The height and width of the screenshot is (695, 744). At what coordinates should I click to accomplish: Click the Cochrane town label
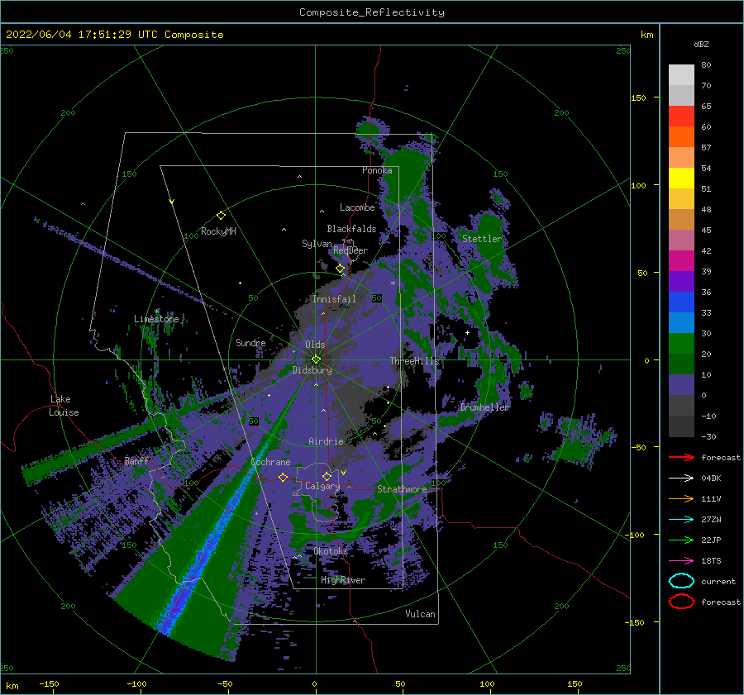tap(270, 462)
